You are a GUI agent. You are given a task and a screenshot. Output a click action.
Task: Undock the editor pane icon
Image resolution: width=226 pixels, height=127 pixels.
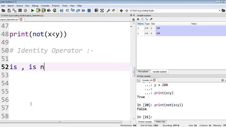click(131, 15)
